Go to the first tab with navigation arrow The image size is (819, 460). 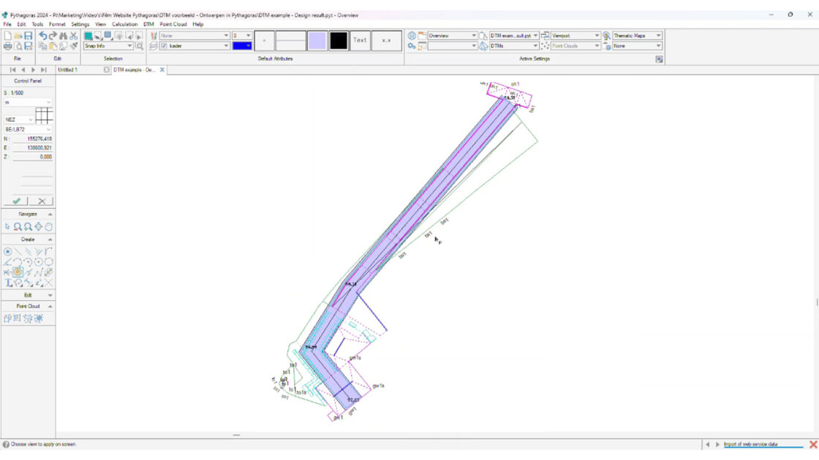click(x=12, y=70)
